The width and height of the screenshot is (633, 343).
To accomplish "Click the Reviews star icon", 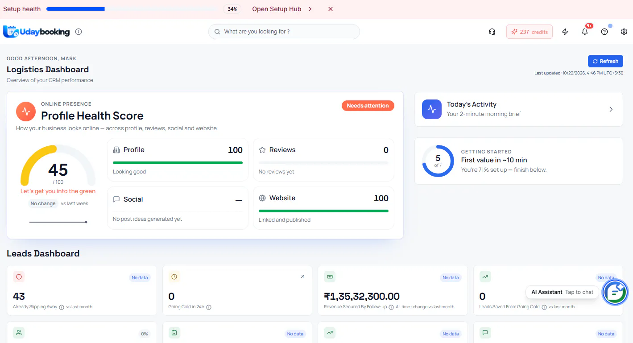I will pyautogui.click(x=262, y=150).
